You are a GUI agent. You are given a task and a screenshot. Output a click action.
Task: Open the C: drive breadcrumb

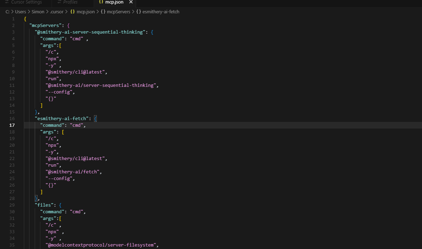coord(7,12)
